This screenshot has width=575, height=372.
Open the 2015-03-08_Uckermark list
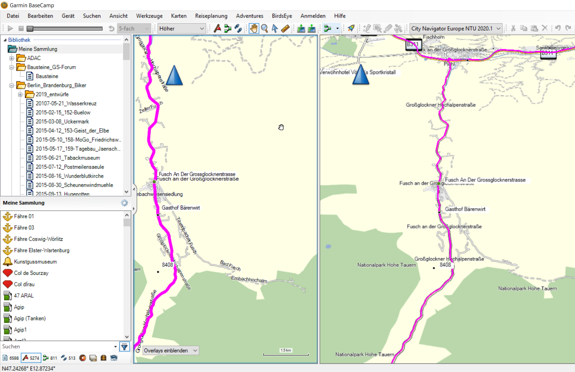point(62,121)
